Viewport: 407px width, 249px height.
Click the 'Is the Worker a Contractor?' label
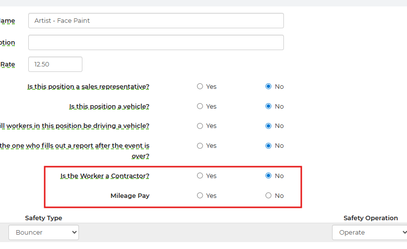click(x=105, y=176)
